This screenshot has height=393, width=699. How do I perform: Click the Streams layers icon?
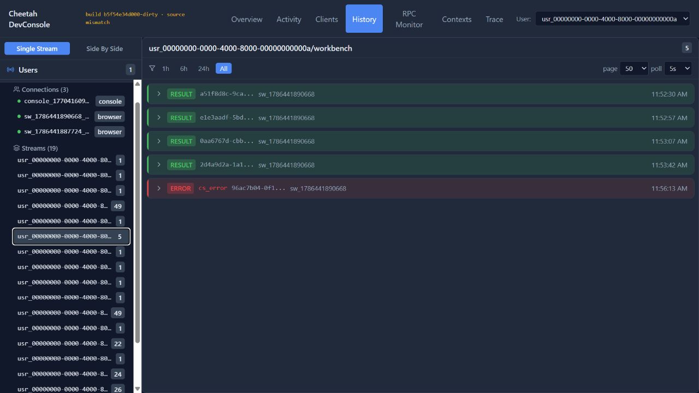(x=16, y=148)
